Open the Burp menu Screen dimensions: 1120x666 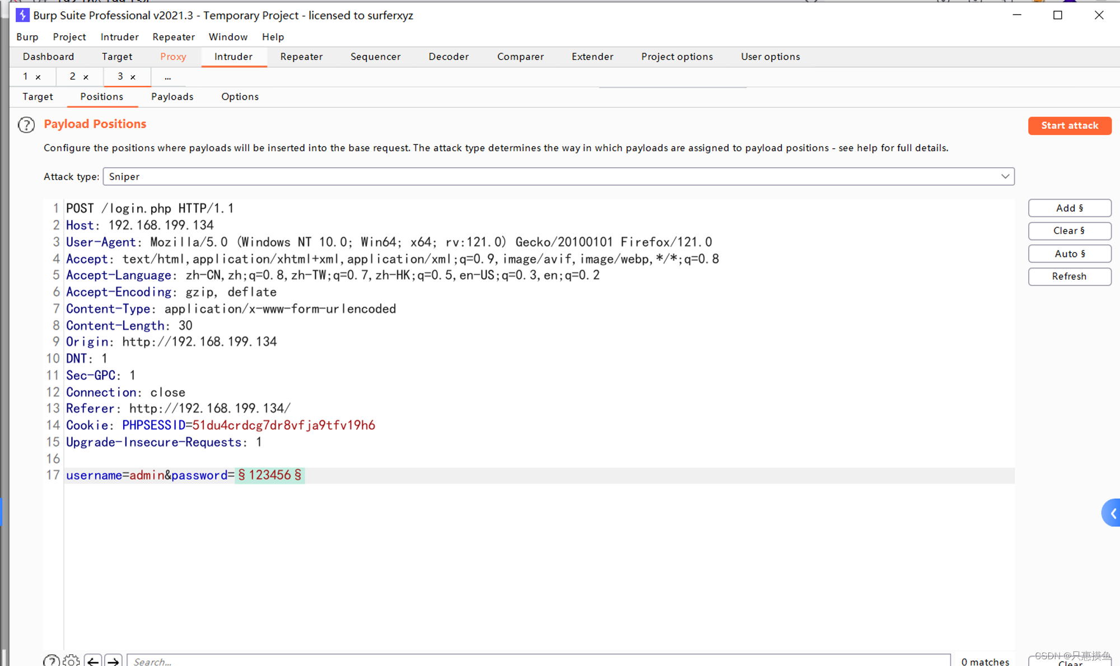tap(27, 37)
